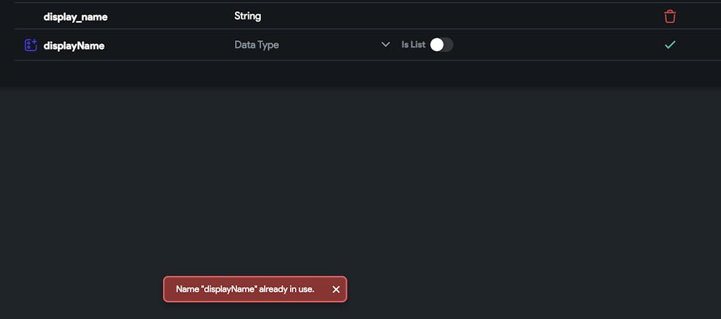
Task: Open the Data Type dropdown
Action: (x=312, y=45)
